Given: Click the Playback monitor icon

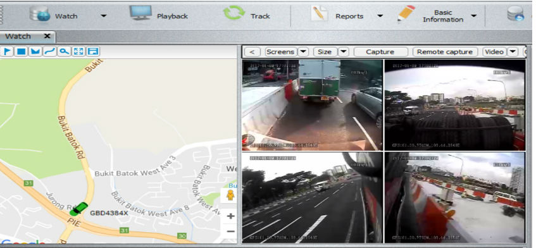Looking at the screenshot, I should pos(140,13).
